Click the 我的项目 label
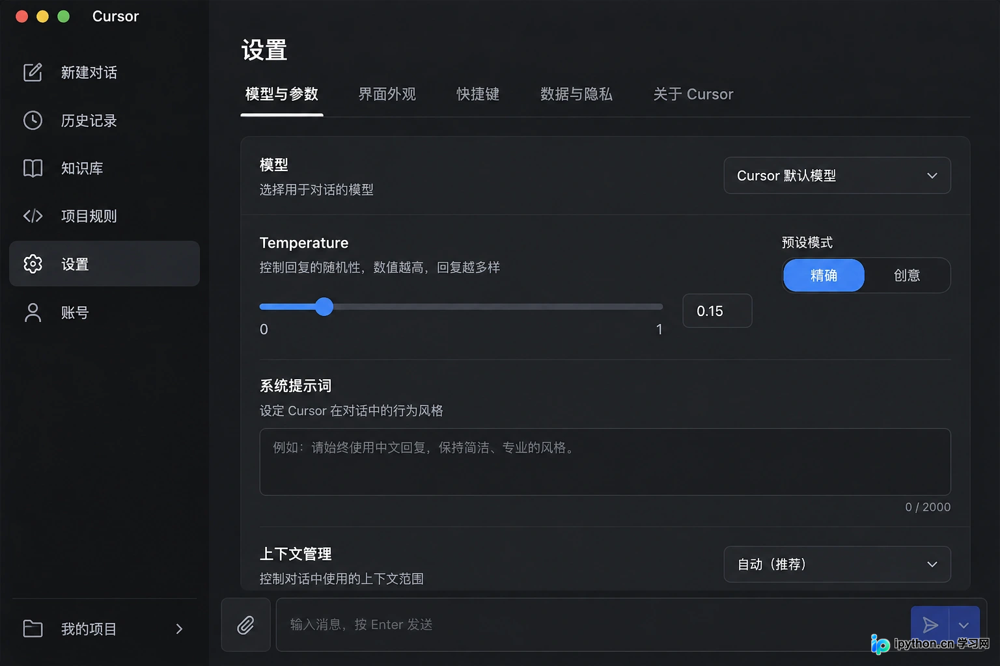This screenshot has width=1000, height=666. coord(89,629)
